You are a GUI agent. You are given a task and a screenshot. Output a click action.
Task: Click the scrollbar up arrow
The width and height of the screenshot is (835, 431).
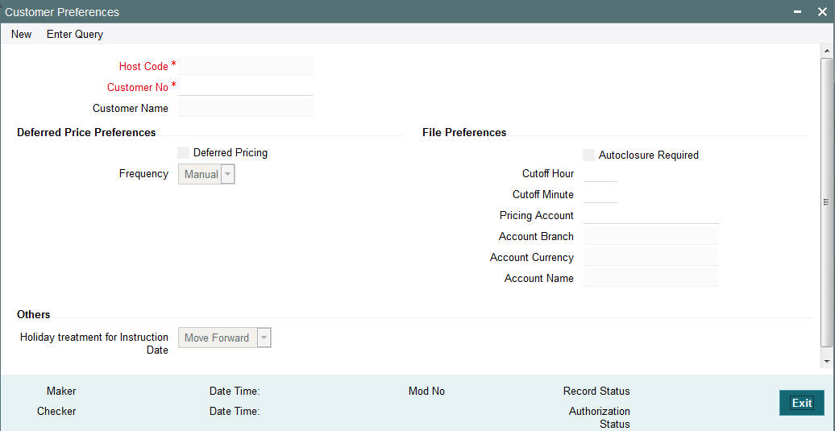click(x=826, y=51)
